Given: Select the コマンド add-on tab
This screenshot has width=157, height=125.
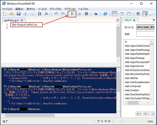Looking at the screenshot, I should (128, 20).
